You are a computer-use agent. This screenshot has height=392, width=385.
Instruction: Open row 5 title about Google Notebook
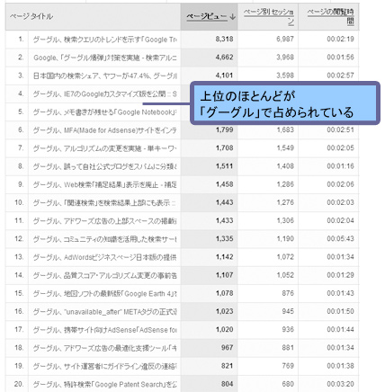[105, 112]
